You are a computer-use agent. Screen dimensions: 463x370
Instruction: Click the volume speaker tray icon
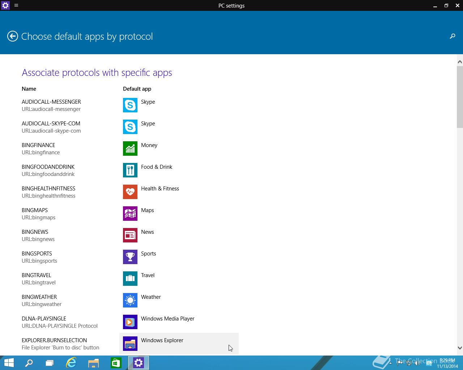coord(417,363)
